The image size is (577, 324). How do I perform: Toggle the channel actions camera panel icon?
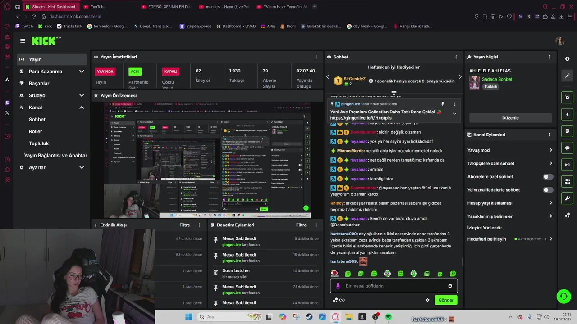[567, 181]
